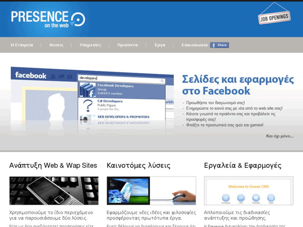Select the Λύσεις menu item
Image resolution: width=303 pixels, height=227 pixels.
[x=56, y=45]
